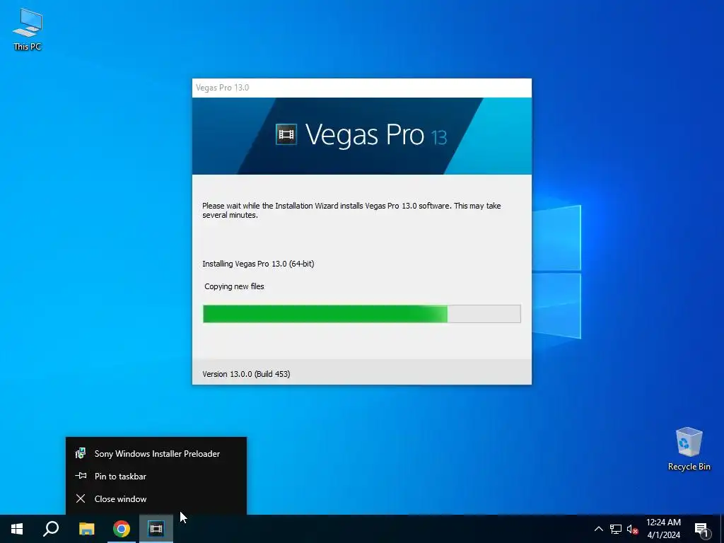Screen dimensions: 724x543
Task: Click the Vegas Pro 13.0 title bar
Action: point(361,88)
